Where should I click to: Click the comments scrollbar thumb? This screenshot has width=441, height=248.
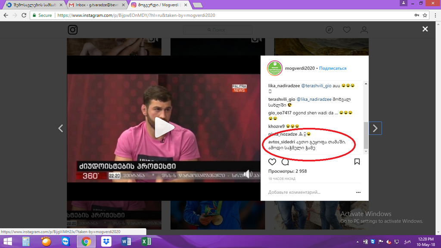pyautogui.click(x=366, y=135)
